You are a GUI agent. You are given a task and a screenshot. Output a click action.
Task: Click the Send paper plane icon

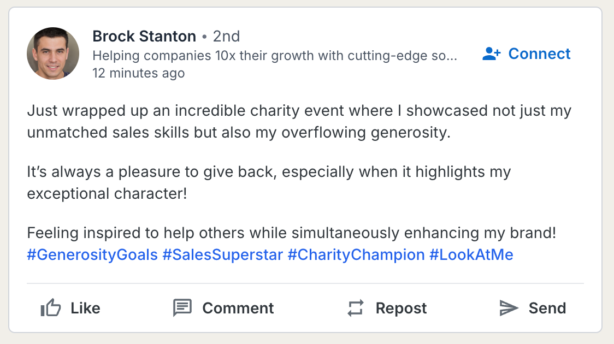pos(509,309)
